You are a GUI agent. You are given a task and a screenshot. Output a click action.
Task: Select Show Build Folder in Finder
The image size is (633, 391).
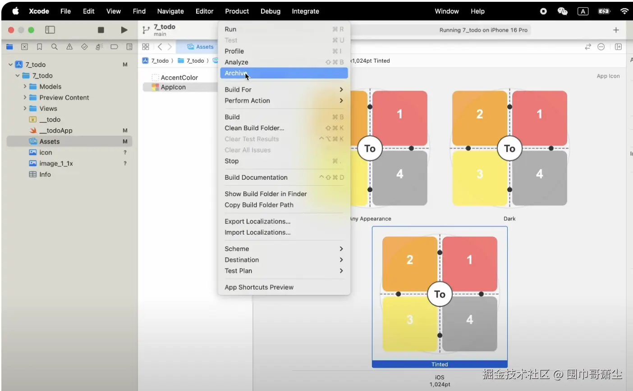pos(284,194)
